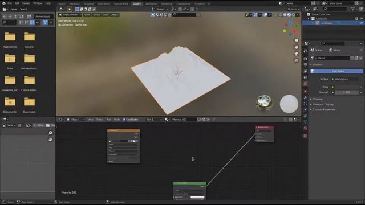Click the file browser path field
Screen dimensions: 365x205
(x=44, y=17)
